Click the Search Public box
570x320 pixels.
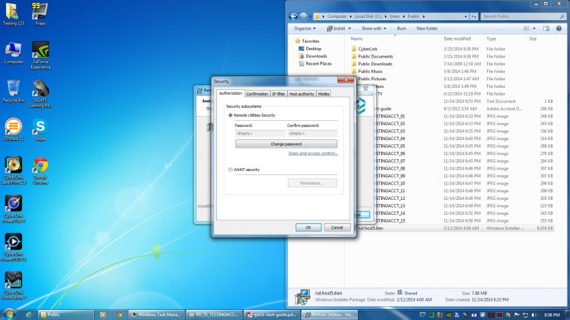[x=523, y=16]
